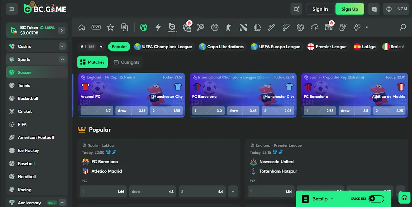
Task: Collapse the Sports sidebar section
Action: (62, 59)
